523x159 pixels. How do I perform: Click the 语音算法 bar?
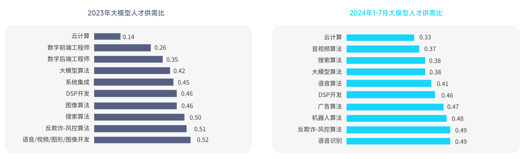point(389,84)
